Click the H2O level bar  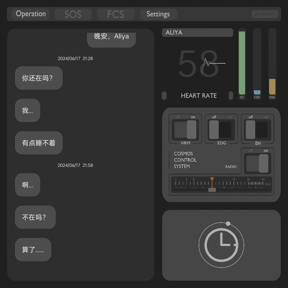[x=257, y=64]
